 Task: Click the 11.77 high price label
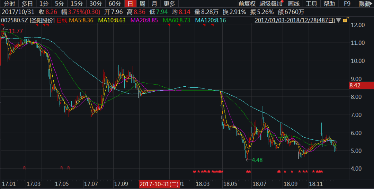[16, 31]
